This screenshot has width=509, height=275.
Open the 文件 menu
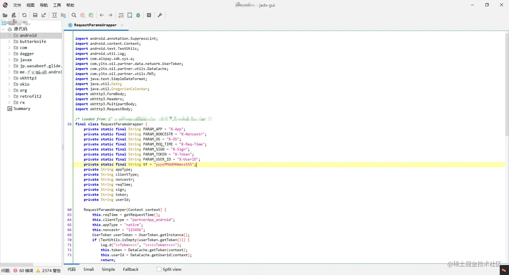tap(17, 5)
